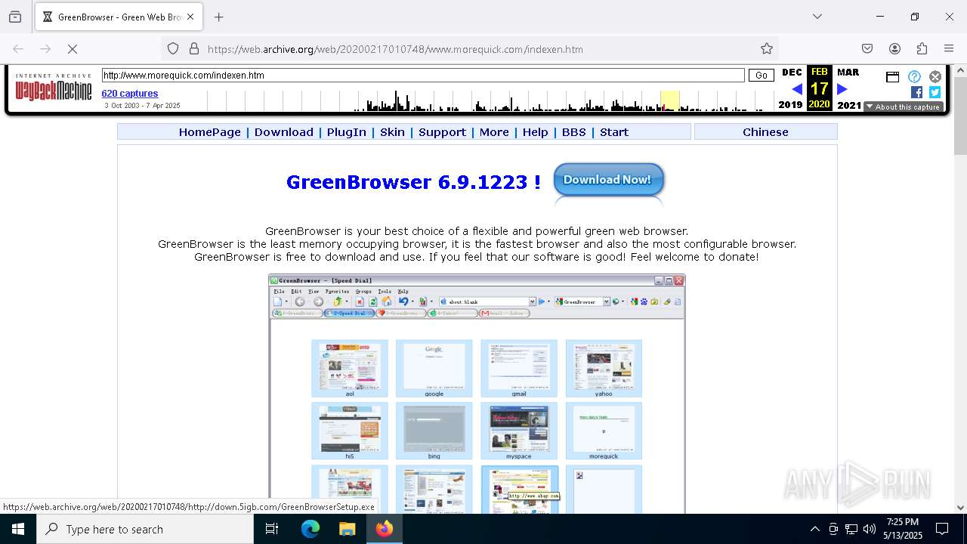Save to Pocket icon in toolbar
The width and height of the screenshot is (967, 544).
[x=867, y=49]
